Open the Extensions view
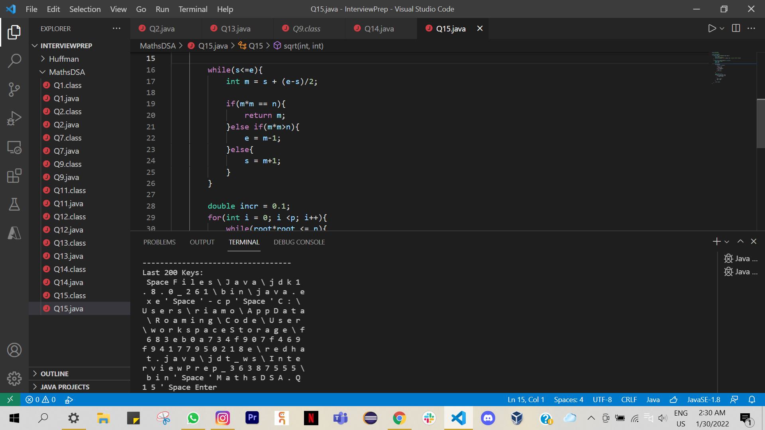Image resolution: width=765 pixels, height=430 pixels. coord(15,176)
